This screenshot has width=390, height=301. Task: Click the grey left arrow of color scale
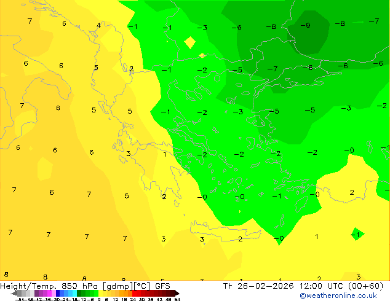[14, 293]
